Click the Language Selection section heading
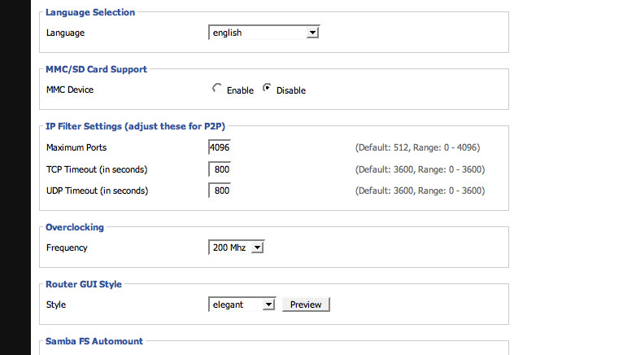Viewport: 636px width, 355px height. click(90, 12)
